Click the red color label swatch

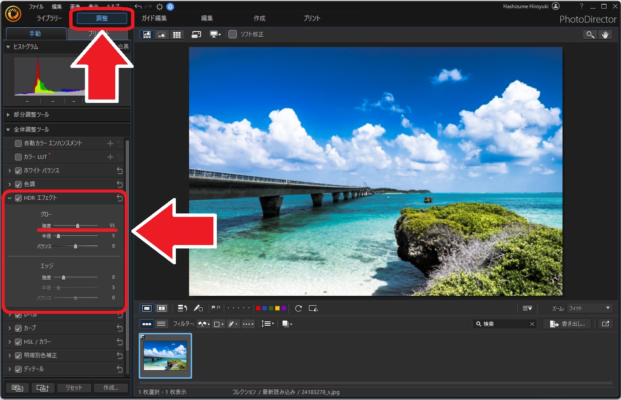tap(258, 308)
